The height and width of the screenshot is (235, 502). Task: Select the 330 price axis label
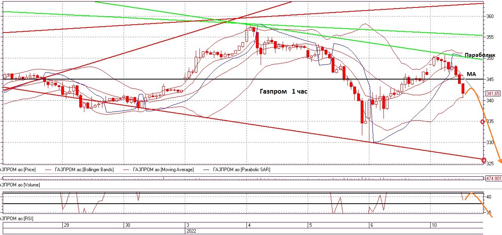click(x=490, y=143)
